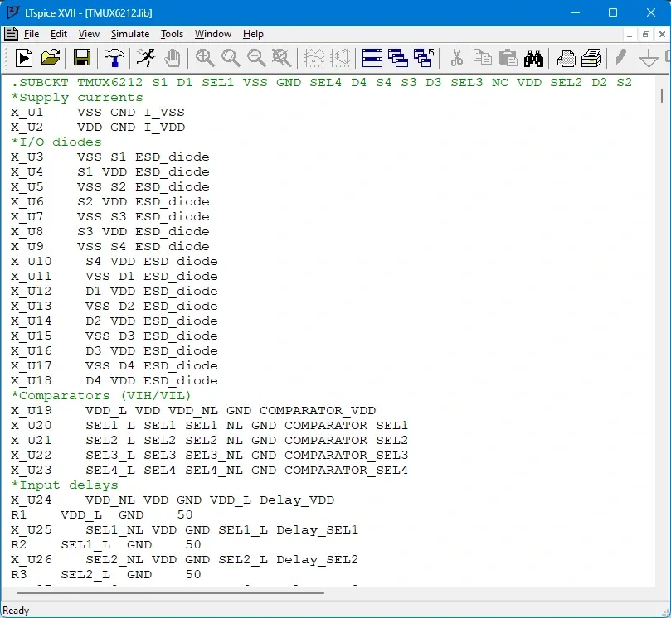The image size is (671, 618).
Task: Click the Pick Visible Traces icon
Action: [x=340, y=58]
